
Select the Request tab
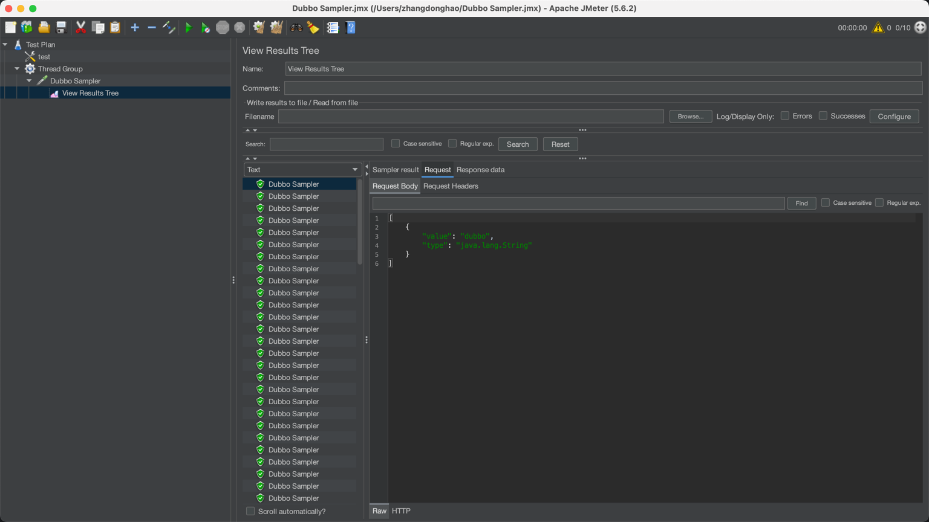[x=437, y=170]
